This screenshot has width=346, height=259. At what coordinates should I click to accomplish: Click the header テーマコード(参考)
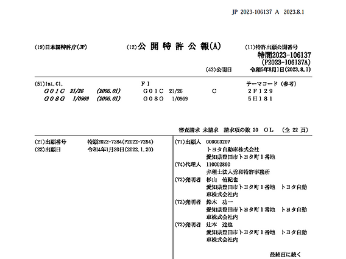(x=271, y=84)
